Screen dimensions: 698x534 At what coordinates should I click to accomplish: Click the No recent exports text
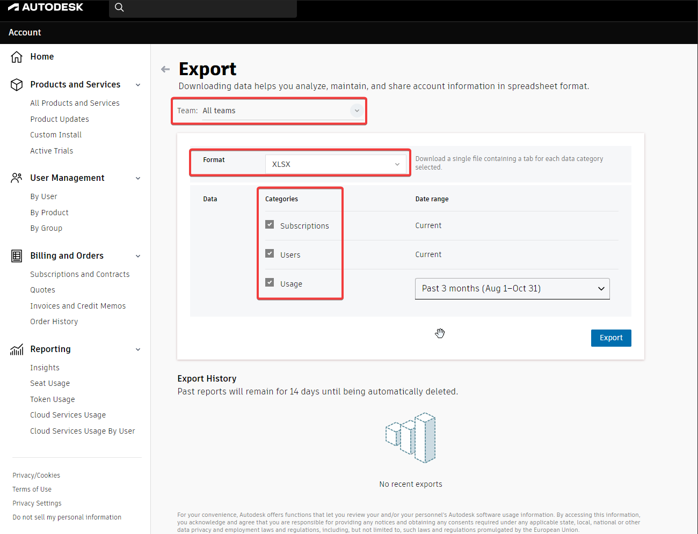[x=411, y=485]
